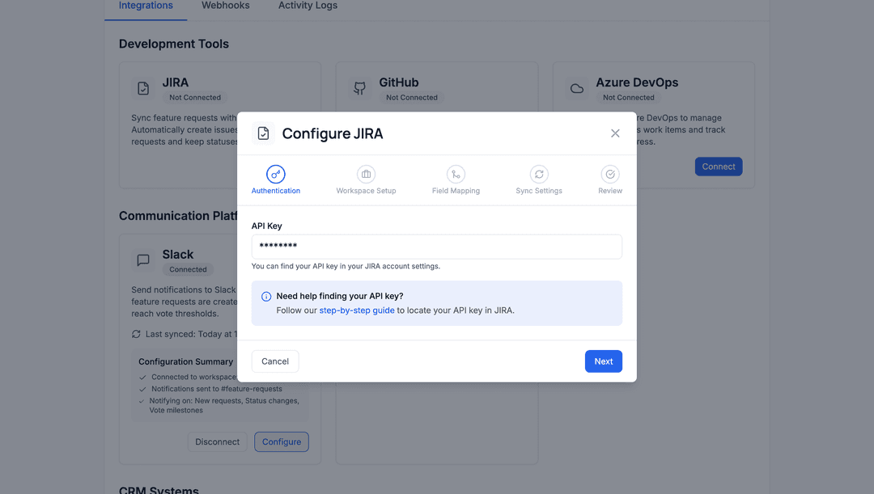Click the Authentication step icon
This screenshot has height=494, width=874.
275,175
